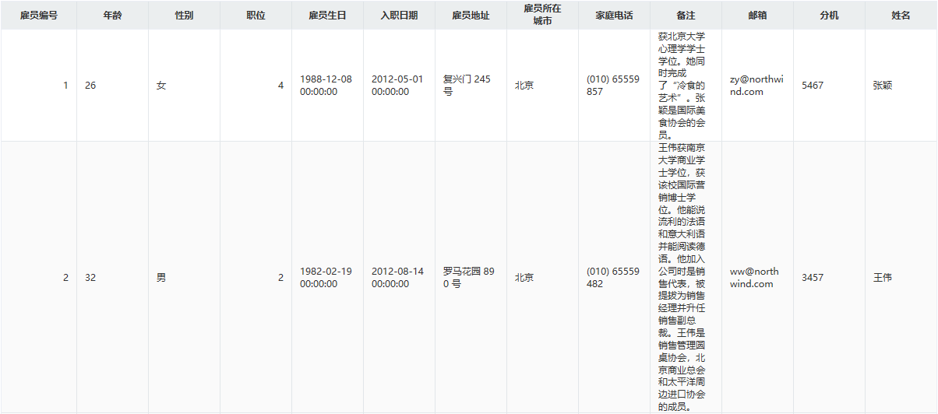Select position value 2 in 王伟's row

(x=256, y=277)
